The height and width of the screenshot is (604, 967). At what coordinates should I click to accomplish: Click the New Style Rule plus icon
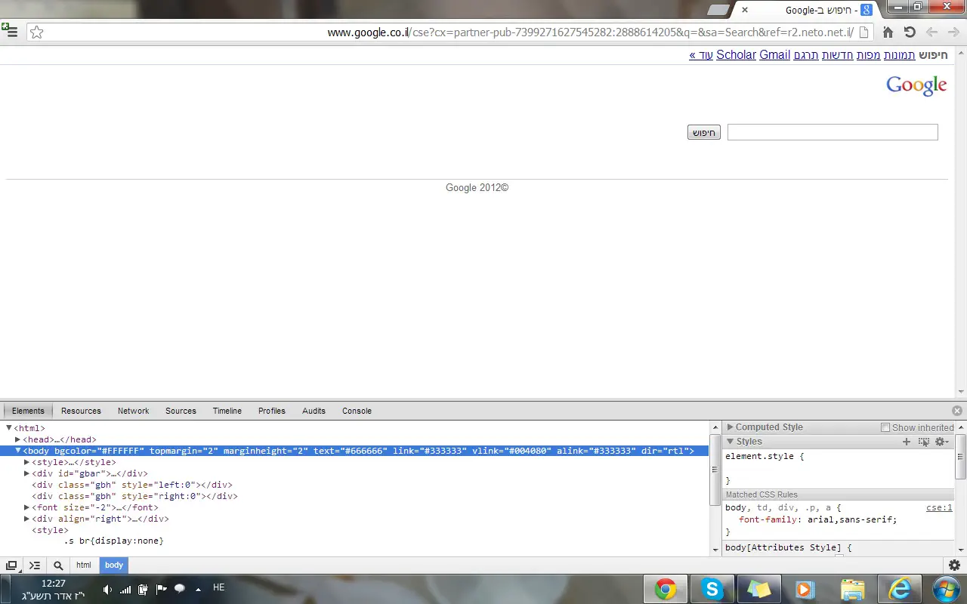pyautogui.click(x=907, y=442)
